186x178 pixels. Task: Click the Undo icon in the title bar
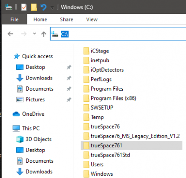click(x=43, y=7)
